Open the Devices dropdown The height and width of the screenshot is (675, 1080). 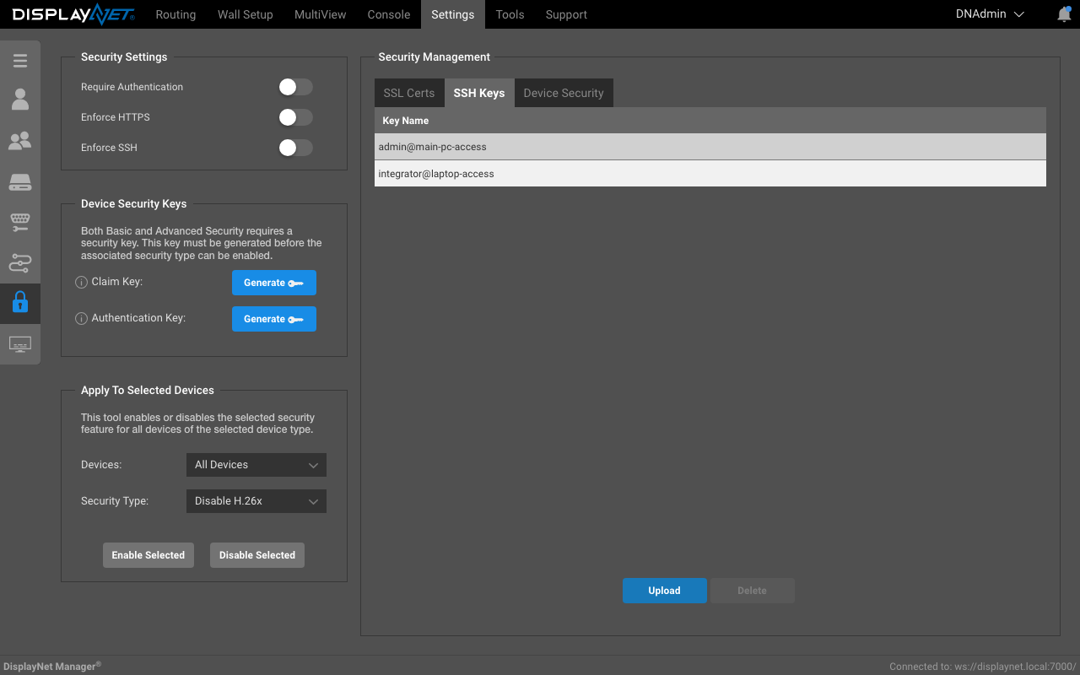tap(256, 465)
